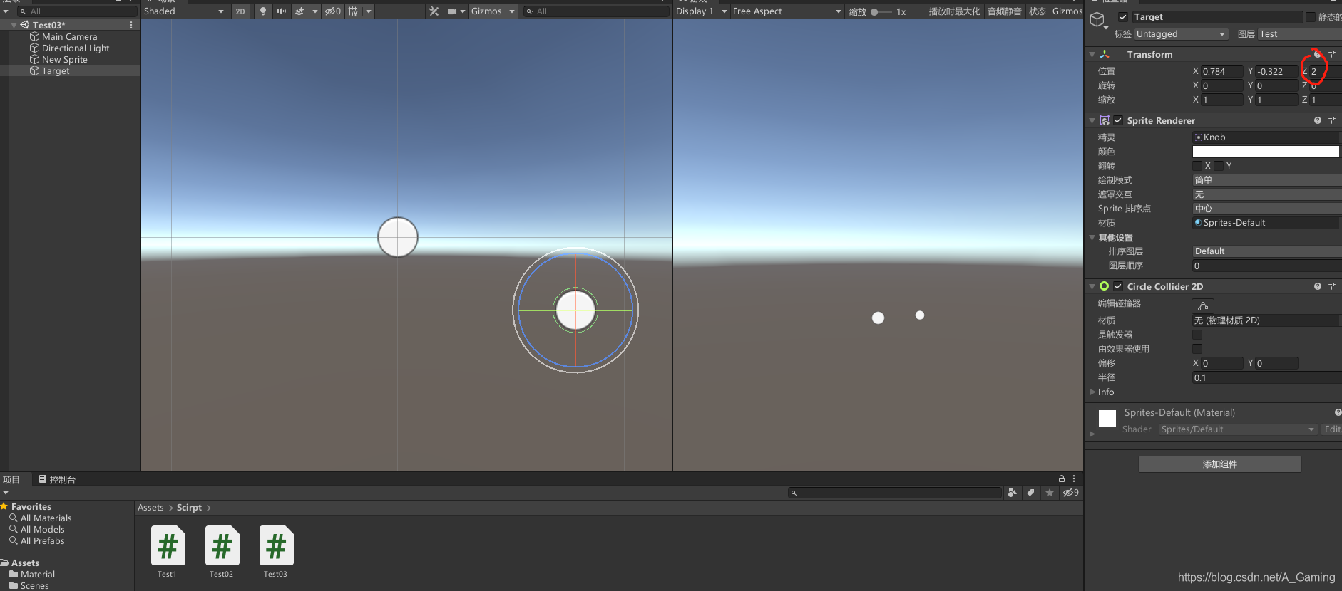Toggle the Static (静态的) checkbox
1342x591 pixels.
click(1311, 17)
